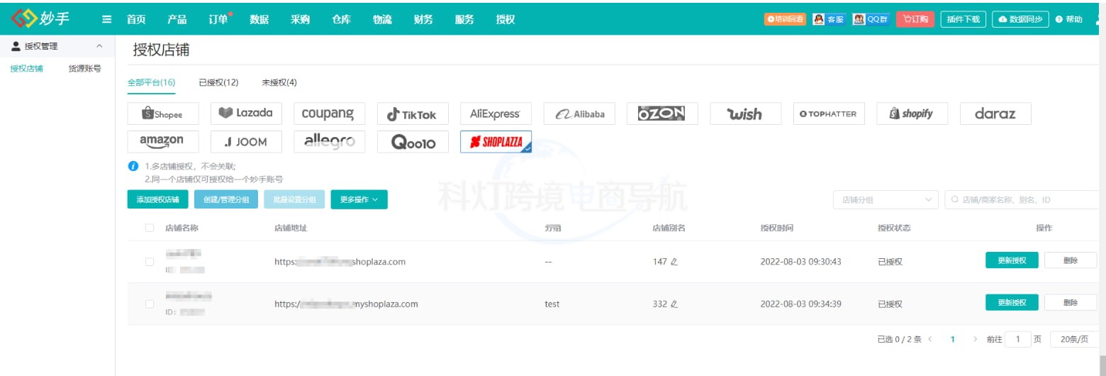Click 批量设置分组 button
Image resolution: width=1106 pixels, height=376 pixels.
pos(295,200)
